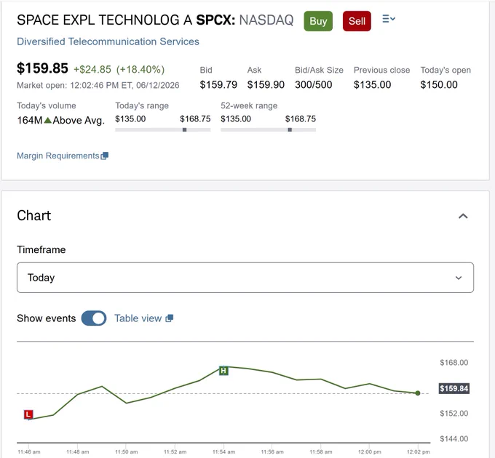Open the actions list menu icon beside Sell
Image resolution: width=495 pixels, height=458 pixels.
pyautogui.click(x=389, y=19)
